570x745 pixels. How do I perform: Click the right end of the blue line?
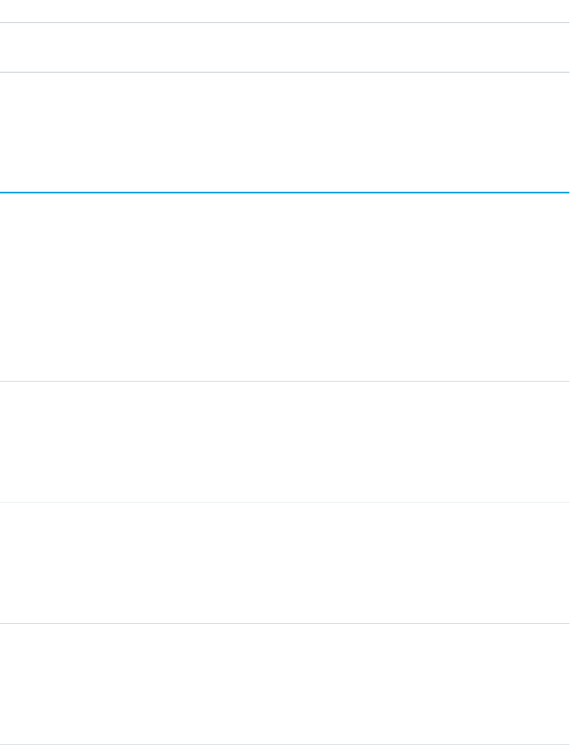566,192
